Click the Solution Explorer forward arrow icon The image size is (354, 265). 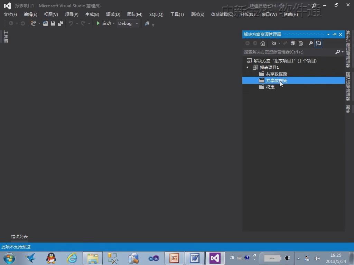tap(255, 43)
